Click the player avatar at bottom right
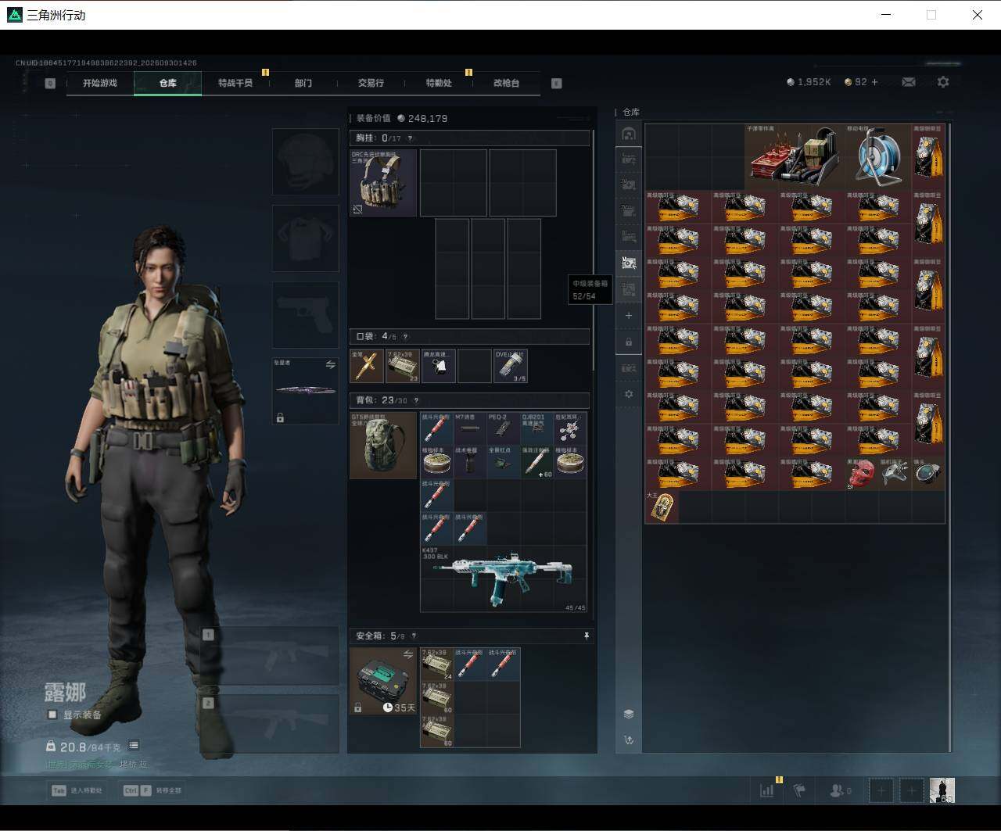Viewport: 1001px width, 831px height. click(x=942, y=790)
